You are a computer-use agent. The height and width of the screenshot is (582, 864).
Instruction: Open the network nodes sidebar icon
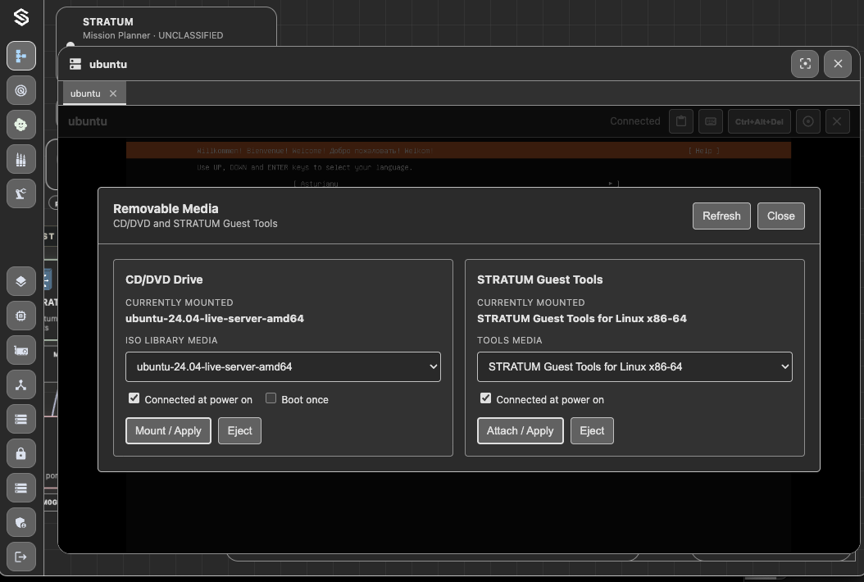[21, 384]
